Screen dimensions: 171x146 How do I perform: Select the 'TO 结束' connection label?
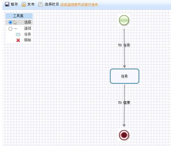pyautogui.click(x=124, y=103)
